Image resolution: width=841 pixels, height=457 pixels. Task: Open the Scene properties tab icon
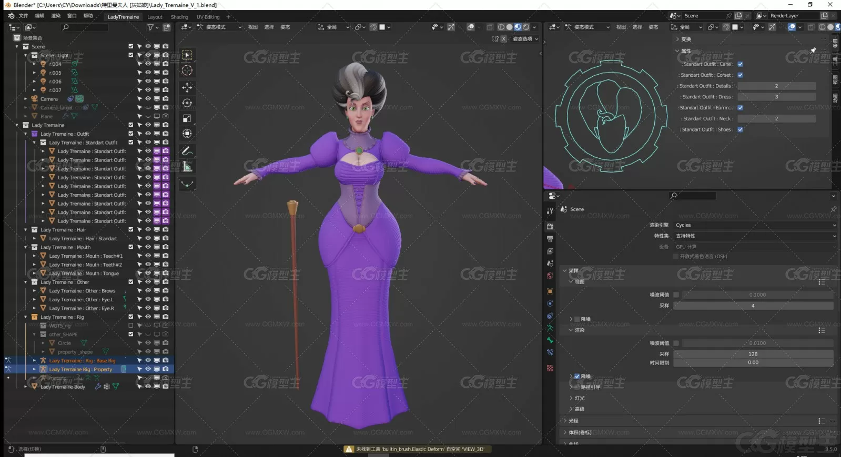(x=550, y=263)
